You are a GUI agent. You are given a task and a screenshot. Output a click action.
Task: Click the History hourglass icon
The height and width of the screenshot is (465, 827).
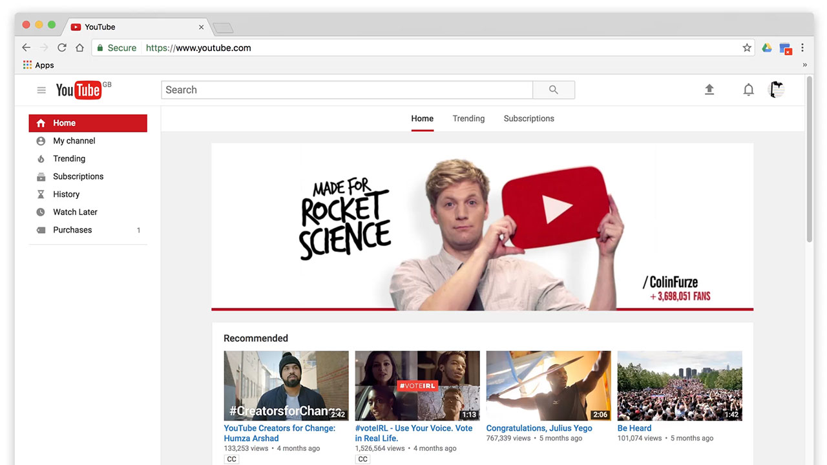click(41, 194)
